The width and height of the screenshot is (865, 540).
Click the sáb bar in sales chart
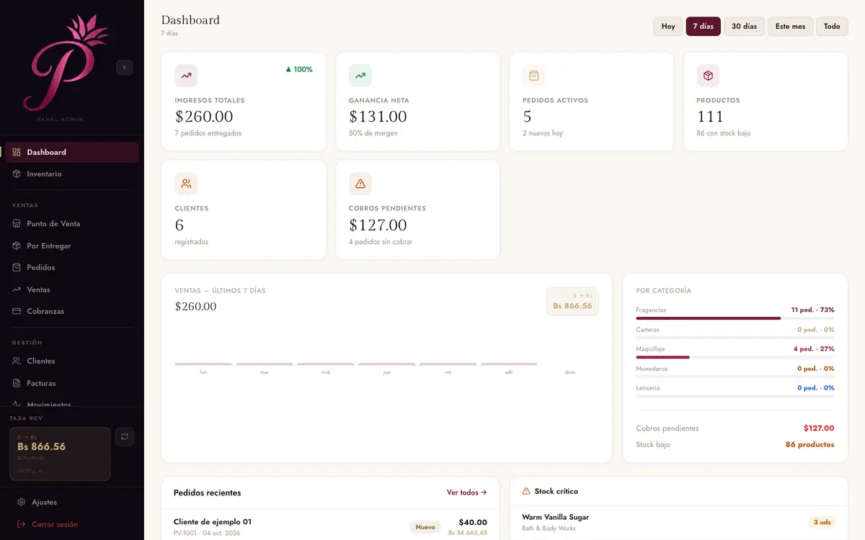(x=509, y=364)
